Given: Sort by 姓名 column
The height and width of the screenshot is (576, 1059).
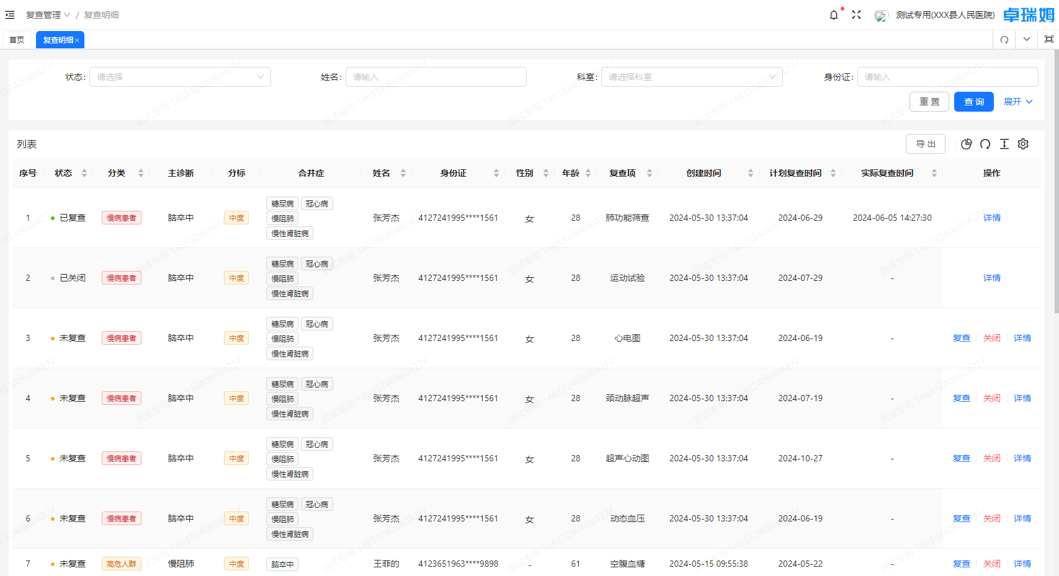Looking at the screenshot, I should click(403, 173).
